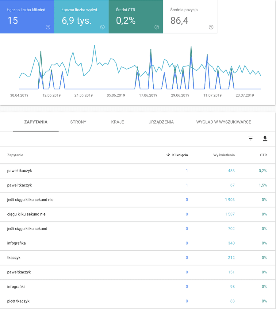
Task: Open help tooltip on Średni CTR card
Action: click(x=157, y=27)
